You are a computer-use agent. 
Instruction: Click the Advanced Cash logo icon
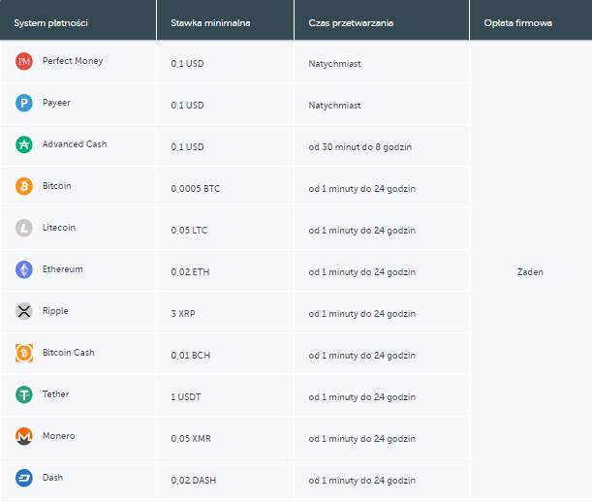tap(24, 145)
